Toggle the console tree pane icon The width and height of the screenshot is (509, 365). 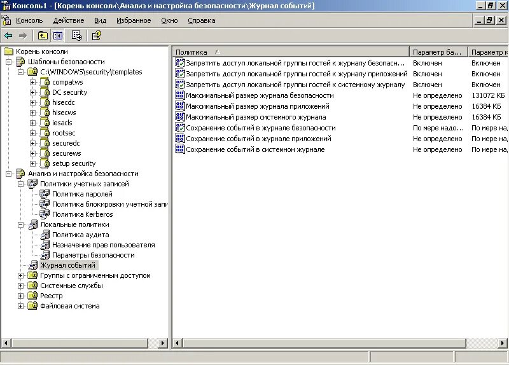(x=58, y=36)
